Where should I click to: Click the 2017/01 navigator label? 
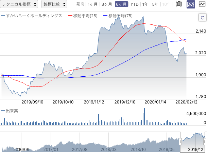point(51,149)
